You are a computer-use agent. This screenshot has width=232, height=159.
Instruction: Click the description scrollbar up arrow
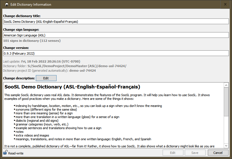click(x=226, y=85)
